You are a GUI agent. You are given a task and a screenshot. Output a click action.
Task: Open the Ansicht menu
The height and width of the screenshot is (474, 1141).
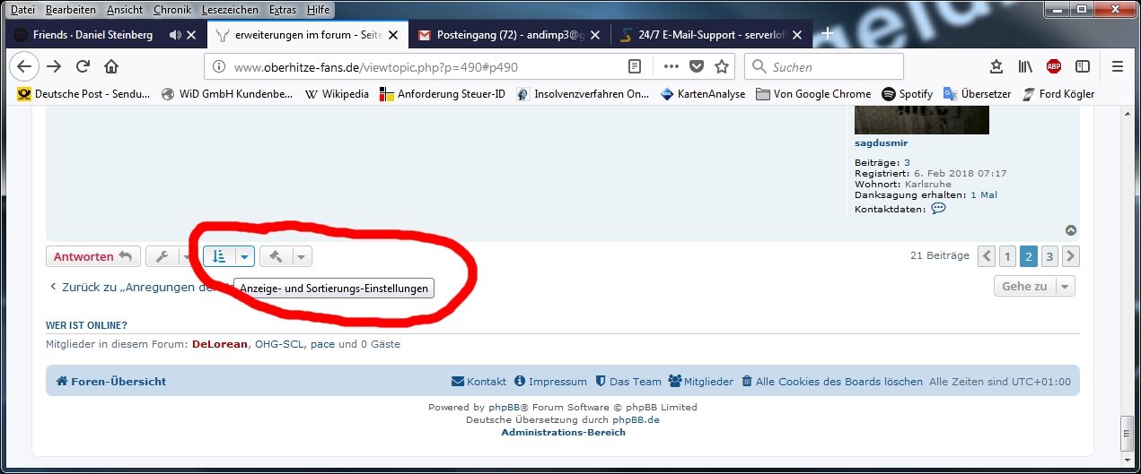click(124, 9)
